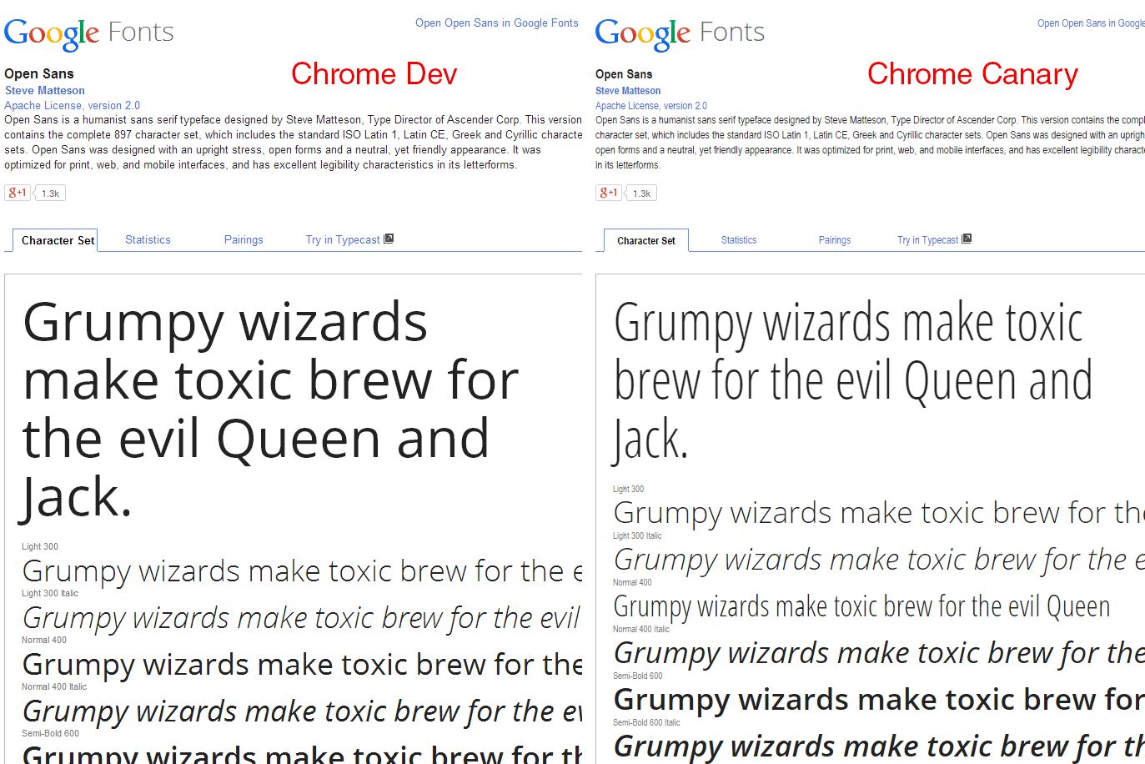Click the g+1 button in the left page
The height and width of the screenshot is (764, 1145).
point(18,193)
